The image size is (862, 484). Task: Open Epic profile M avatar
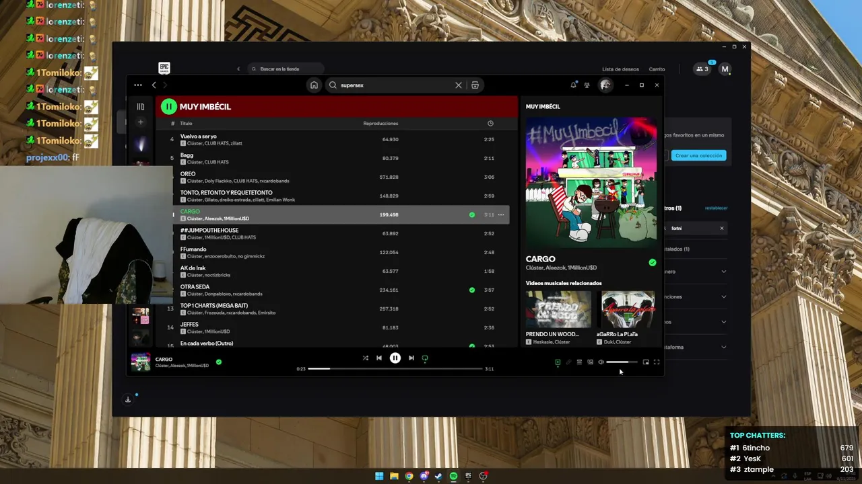(x=725, y=69)
